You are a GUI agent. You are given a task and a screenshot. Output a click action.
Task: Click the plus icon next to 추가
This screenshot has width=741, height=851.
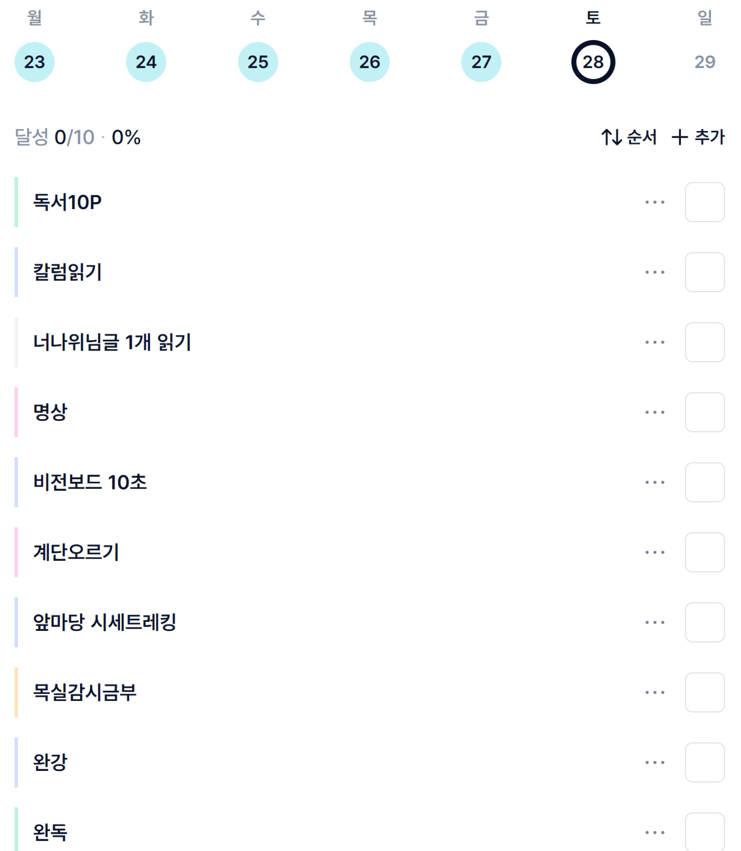(679, 137)
